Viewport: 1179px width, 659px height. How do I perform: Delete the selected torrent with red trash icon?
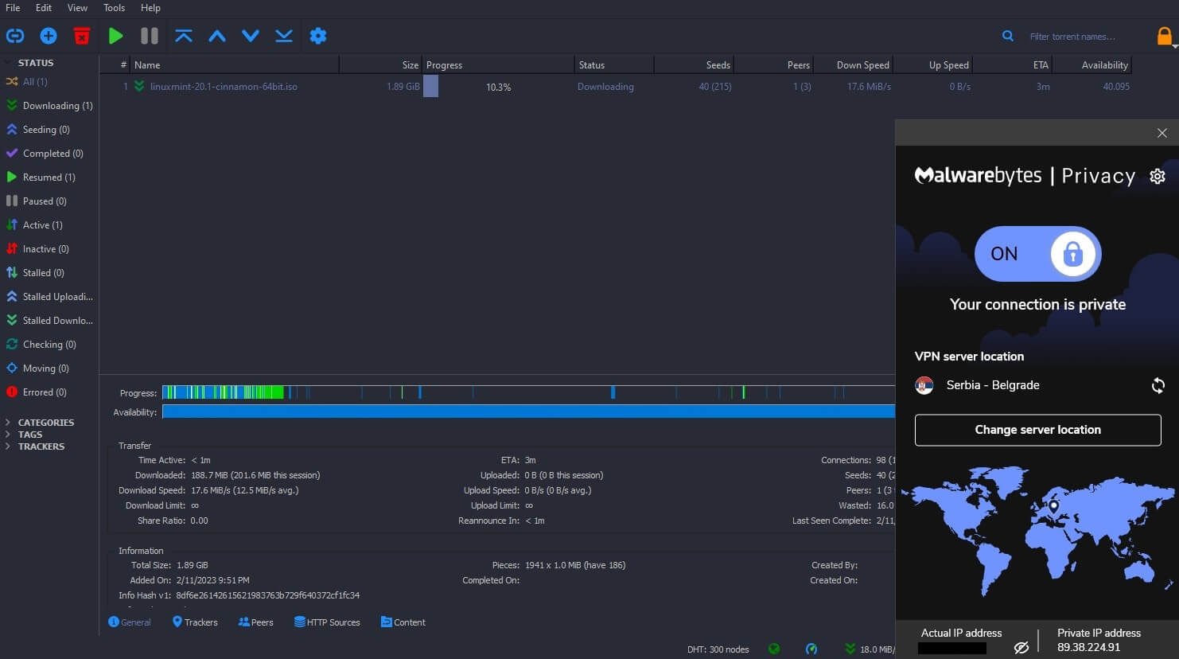[x=82, y=36]
